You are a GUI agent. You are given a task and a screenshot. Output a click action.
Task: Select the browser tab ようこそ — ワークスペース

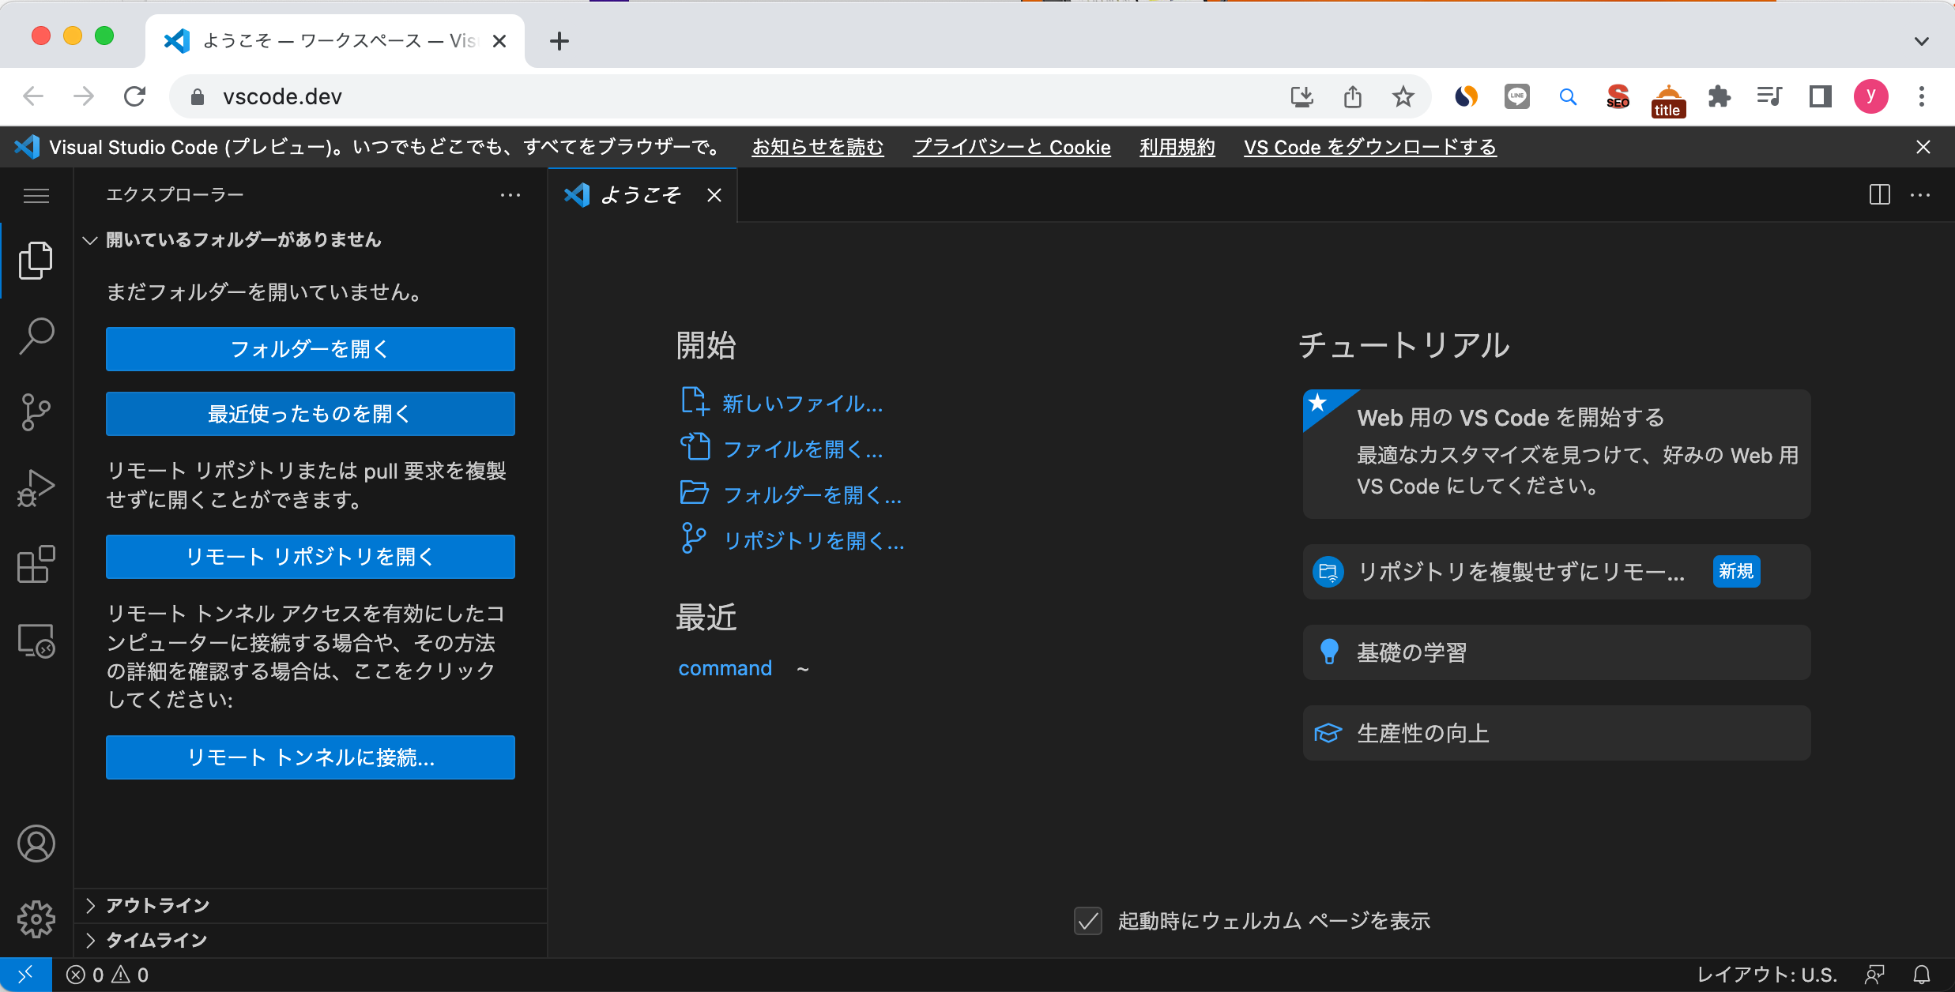(335, 41)
